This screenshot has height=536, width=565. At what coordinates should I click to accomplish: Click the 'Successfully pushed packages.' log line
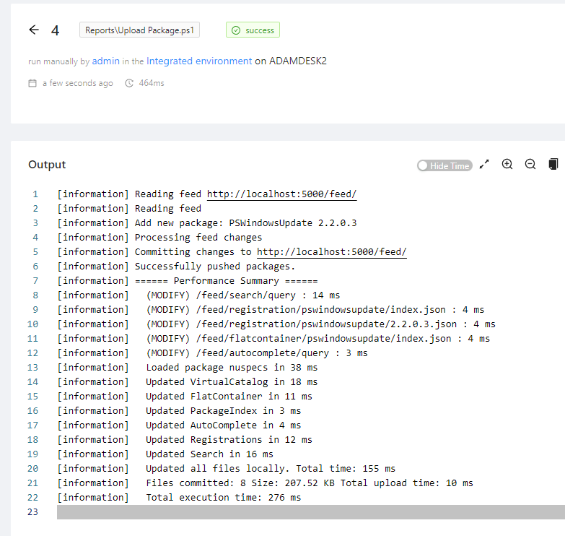pyautogui.click(x=215, y=267)
